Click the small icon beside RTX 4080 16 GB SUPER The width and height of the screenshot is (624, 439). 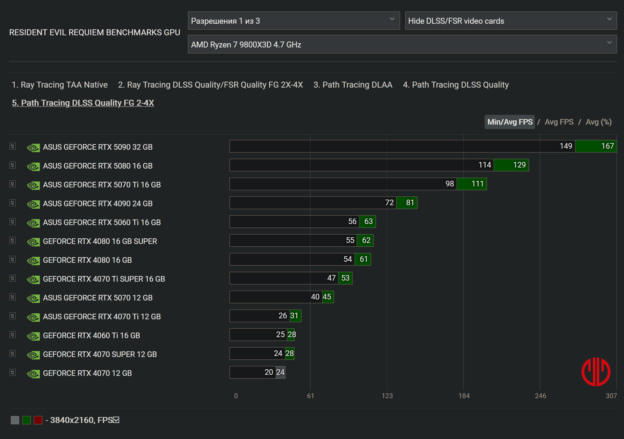pyautogui.click(x=13, y=240)
